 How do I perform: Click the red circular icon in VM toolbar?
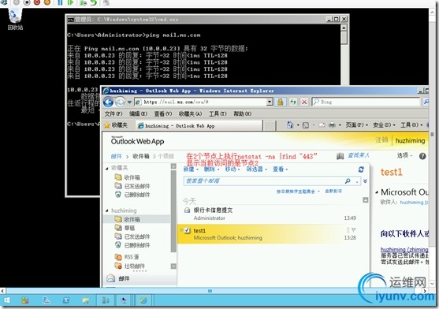point(37,2)
